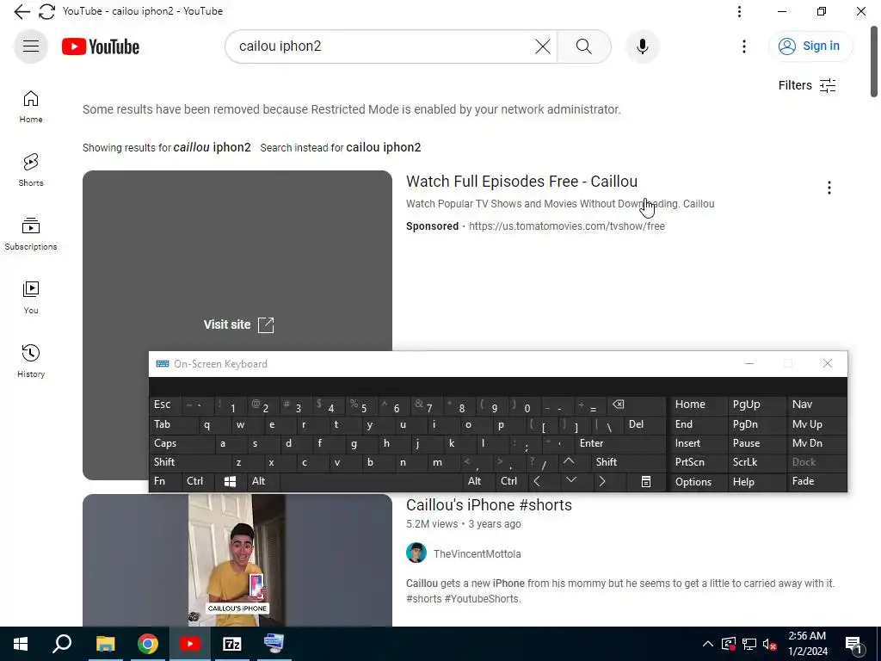Start voice search with microphone
Viewport: 881px width, 661px height.
pos(643,46)
